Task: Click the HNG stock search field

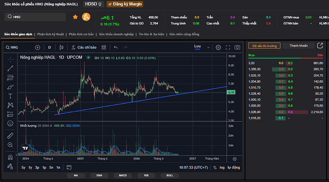Action: tap(35, 17)
